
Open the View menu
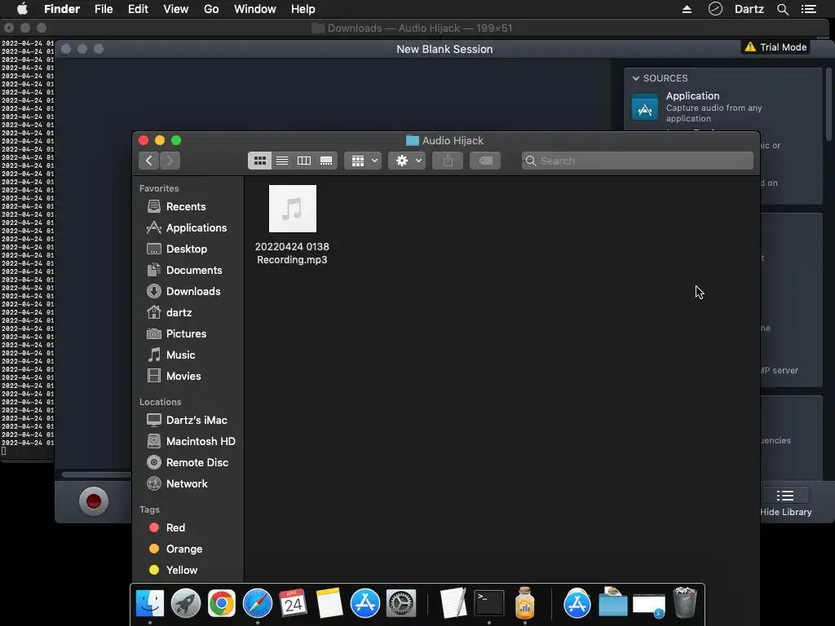176,9
